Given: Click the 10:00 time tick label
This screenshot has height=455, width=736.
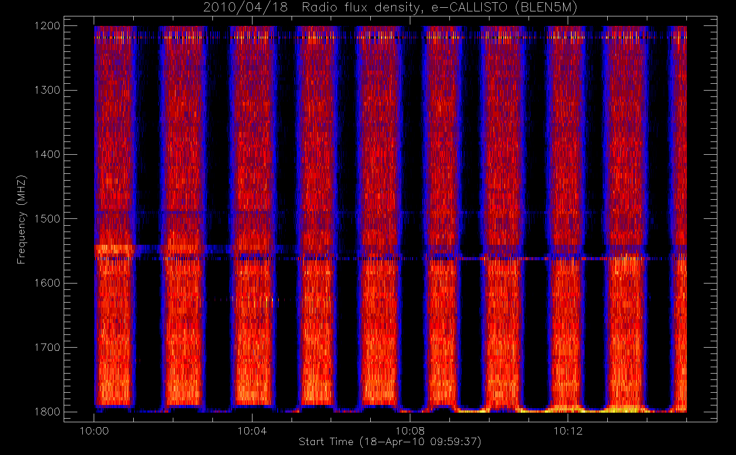Looking at the screenshot, I should click(94, 431).
